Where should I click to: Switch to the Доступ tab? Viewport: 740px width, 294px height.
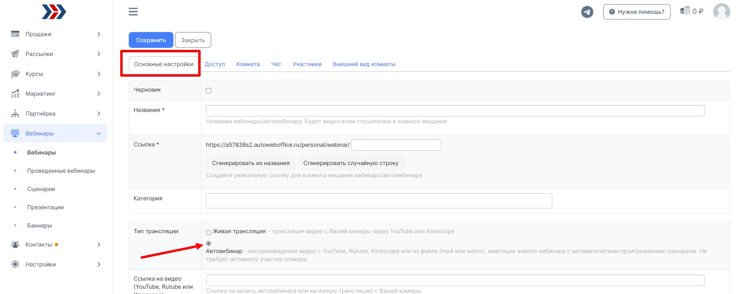tap(215, 64)
